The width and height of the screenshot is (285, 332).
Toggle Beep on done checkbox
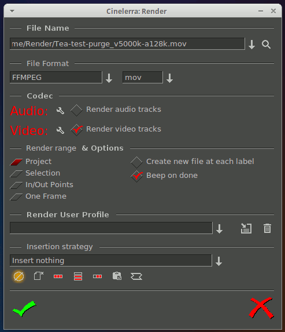pos(136,176)
